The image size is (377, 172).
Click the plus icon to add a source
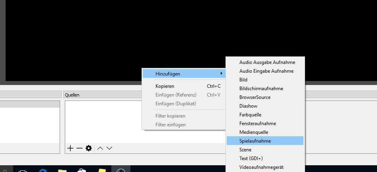(70, 148)
